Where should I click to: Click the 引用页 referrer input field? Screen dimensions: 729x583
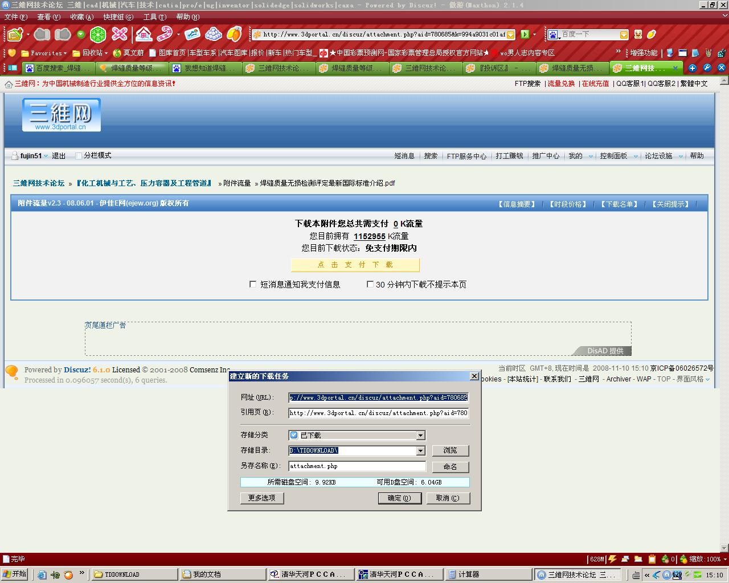379,413
